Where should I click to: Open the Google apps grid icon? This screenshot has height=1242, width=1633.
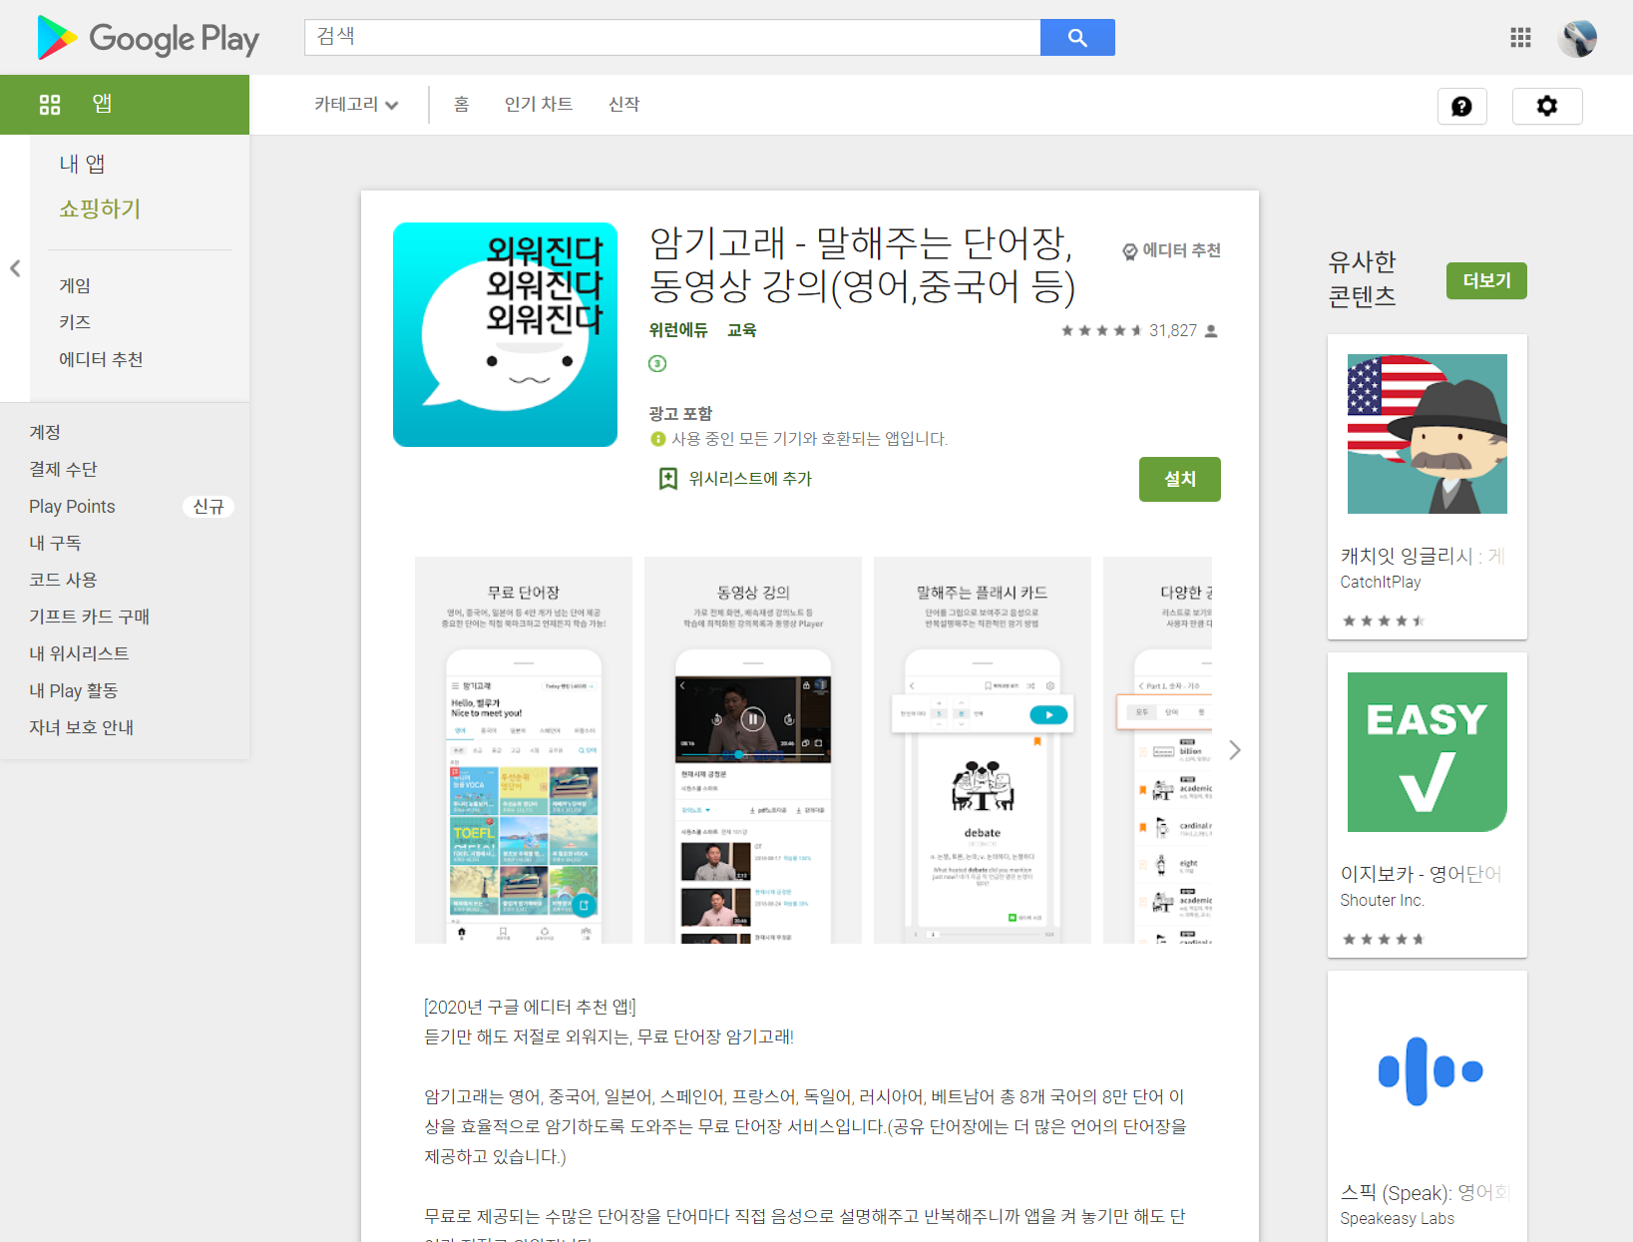[x=1520, y=38]
